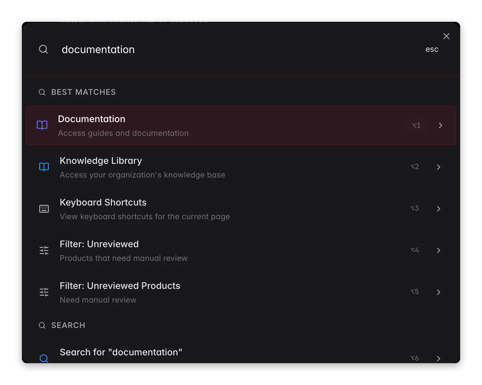Image resolution: width=482 pixels, height=385 pixels.
Task: Click the ⌥2 shortcut badge
Action: point(414,167)
